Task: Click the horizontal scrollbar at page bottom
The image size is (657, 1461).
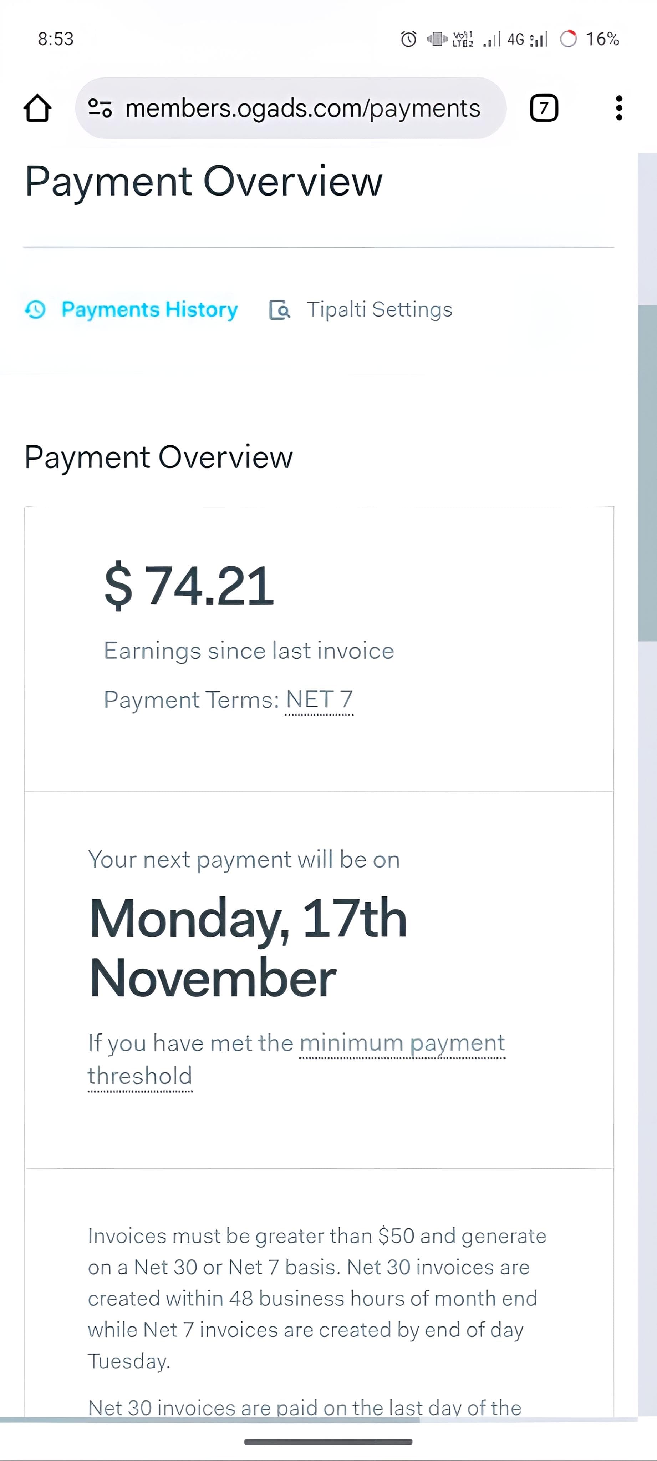Action: click(x=210, y=1420)
